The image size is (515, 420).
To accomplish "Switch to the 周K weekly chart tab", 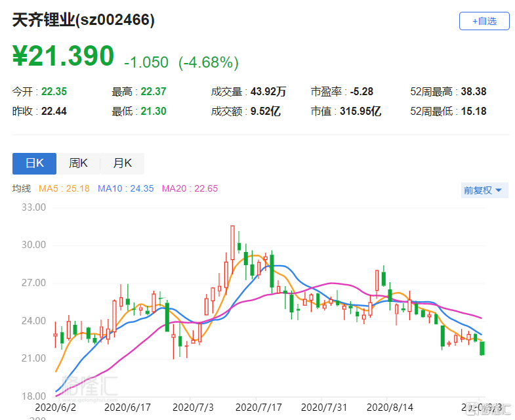I will coord(78,163).
